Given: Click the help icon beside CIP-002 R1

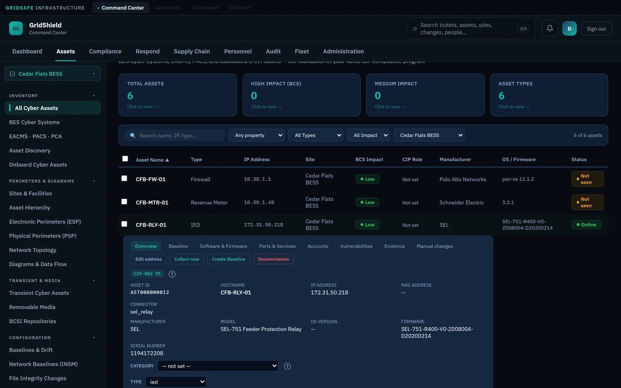Looking at the screenshot, I should point(172,274).
